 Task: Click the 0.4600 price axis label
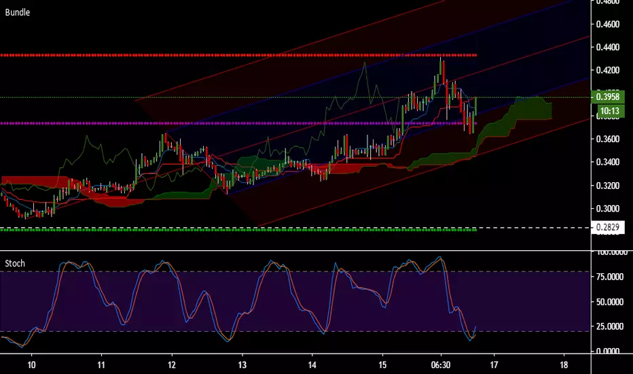[x=608, y=24]
